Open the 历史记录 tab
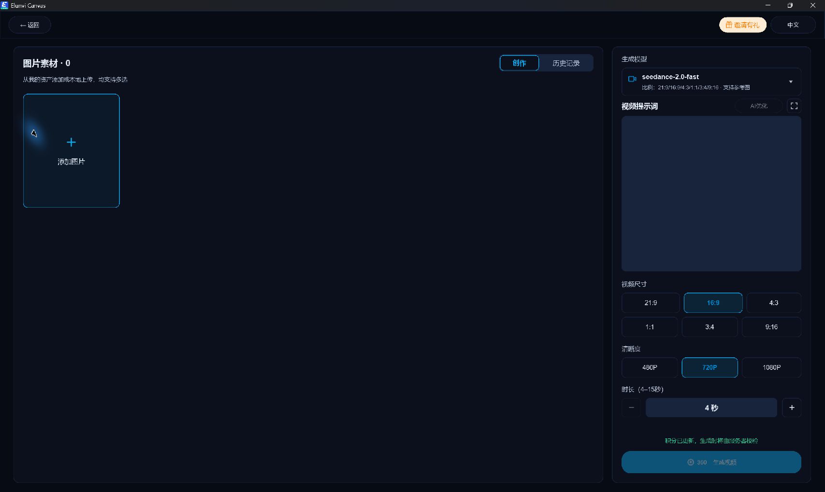Viewport: 825px width, 492px height. pos(566,63)
